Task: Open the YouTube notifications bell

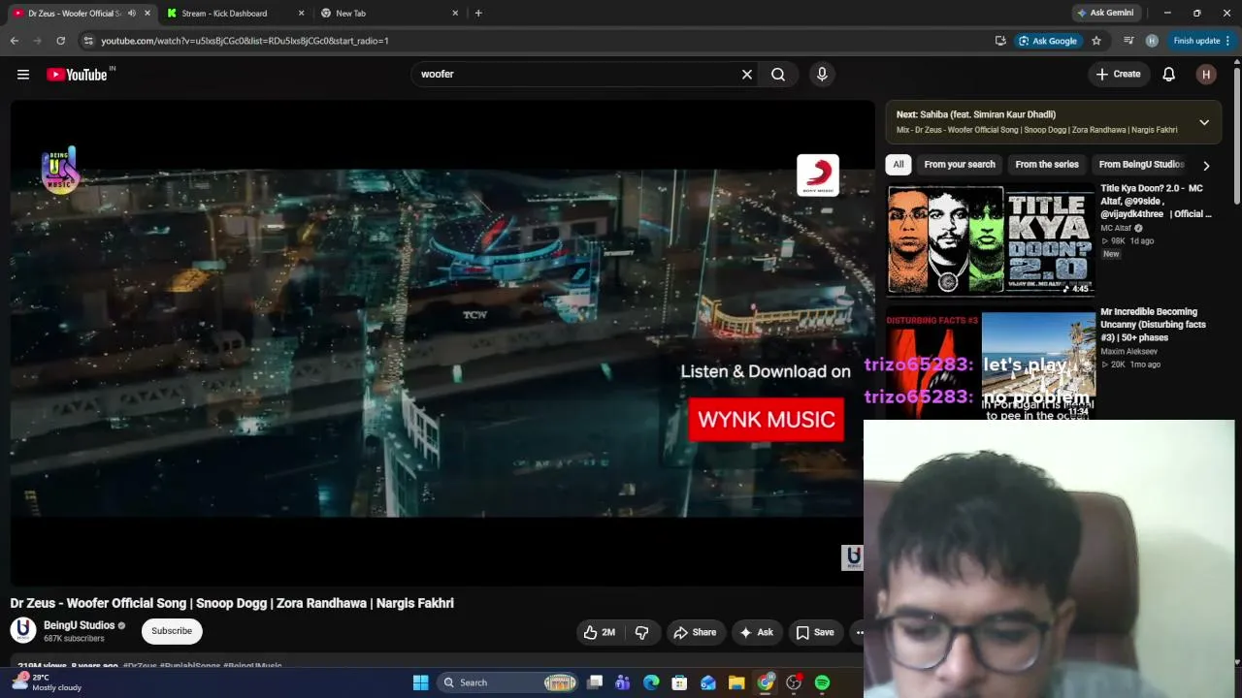Action: tap(1169, 75)
